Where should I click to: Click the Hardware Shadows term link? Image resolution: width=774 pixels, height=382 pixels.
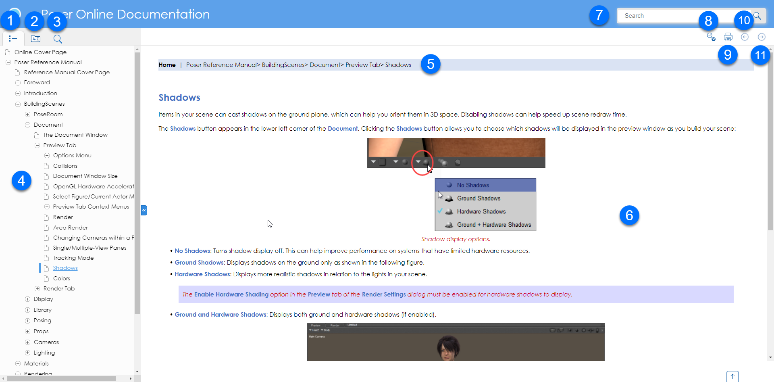pyautogui.click(x=202, y=274)
